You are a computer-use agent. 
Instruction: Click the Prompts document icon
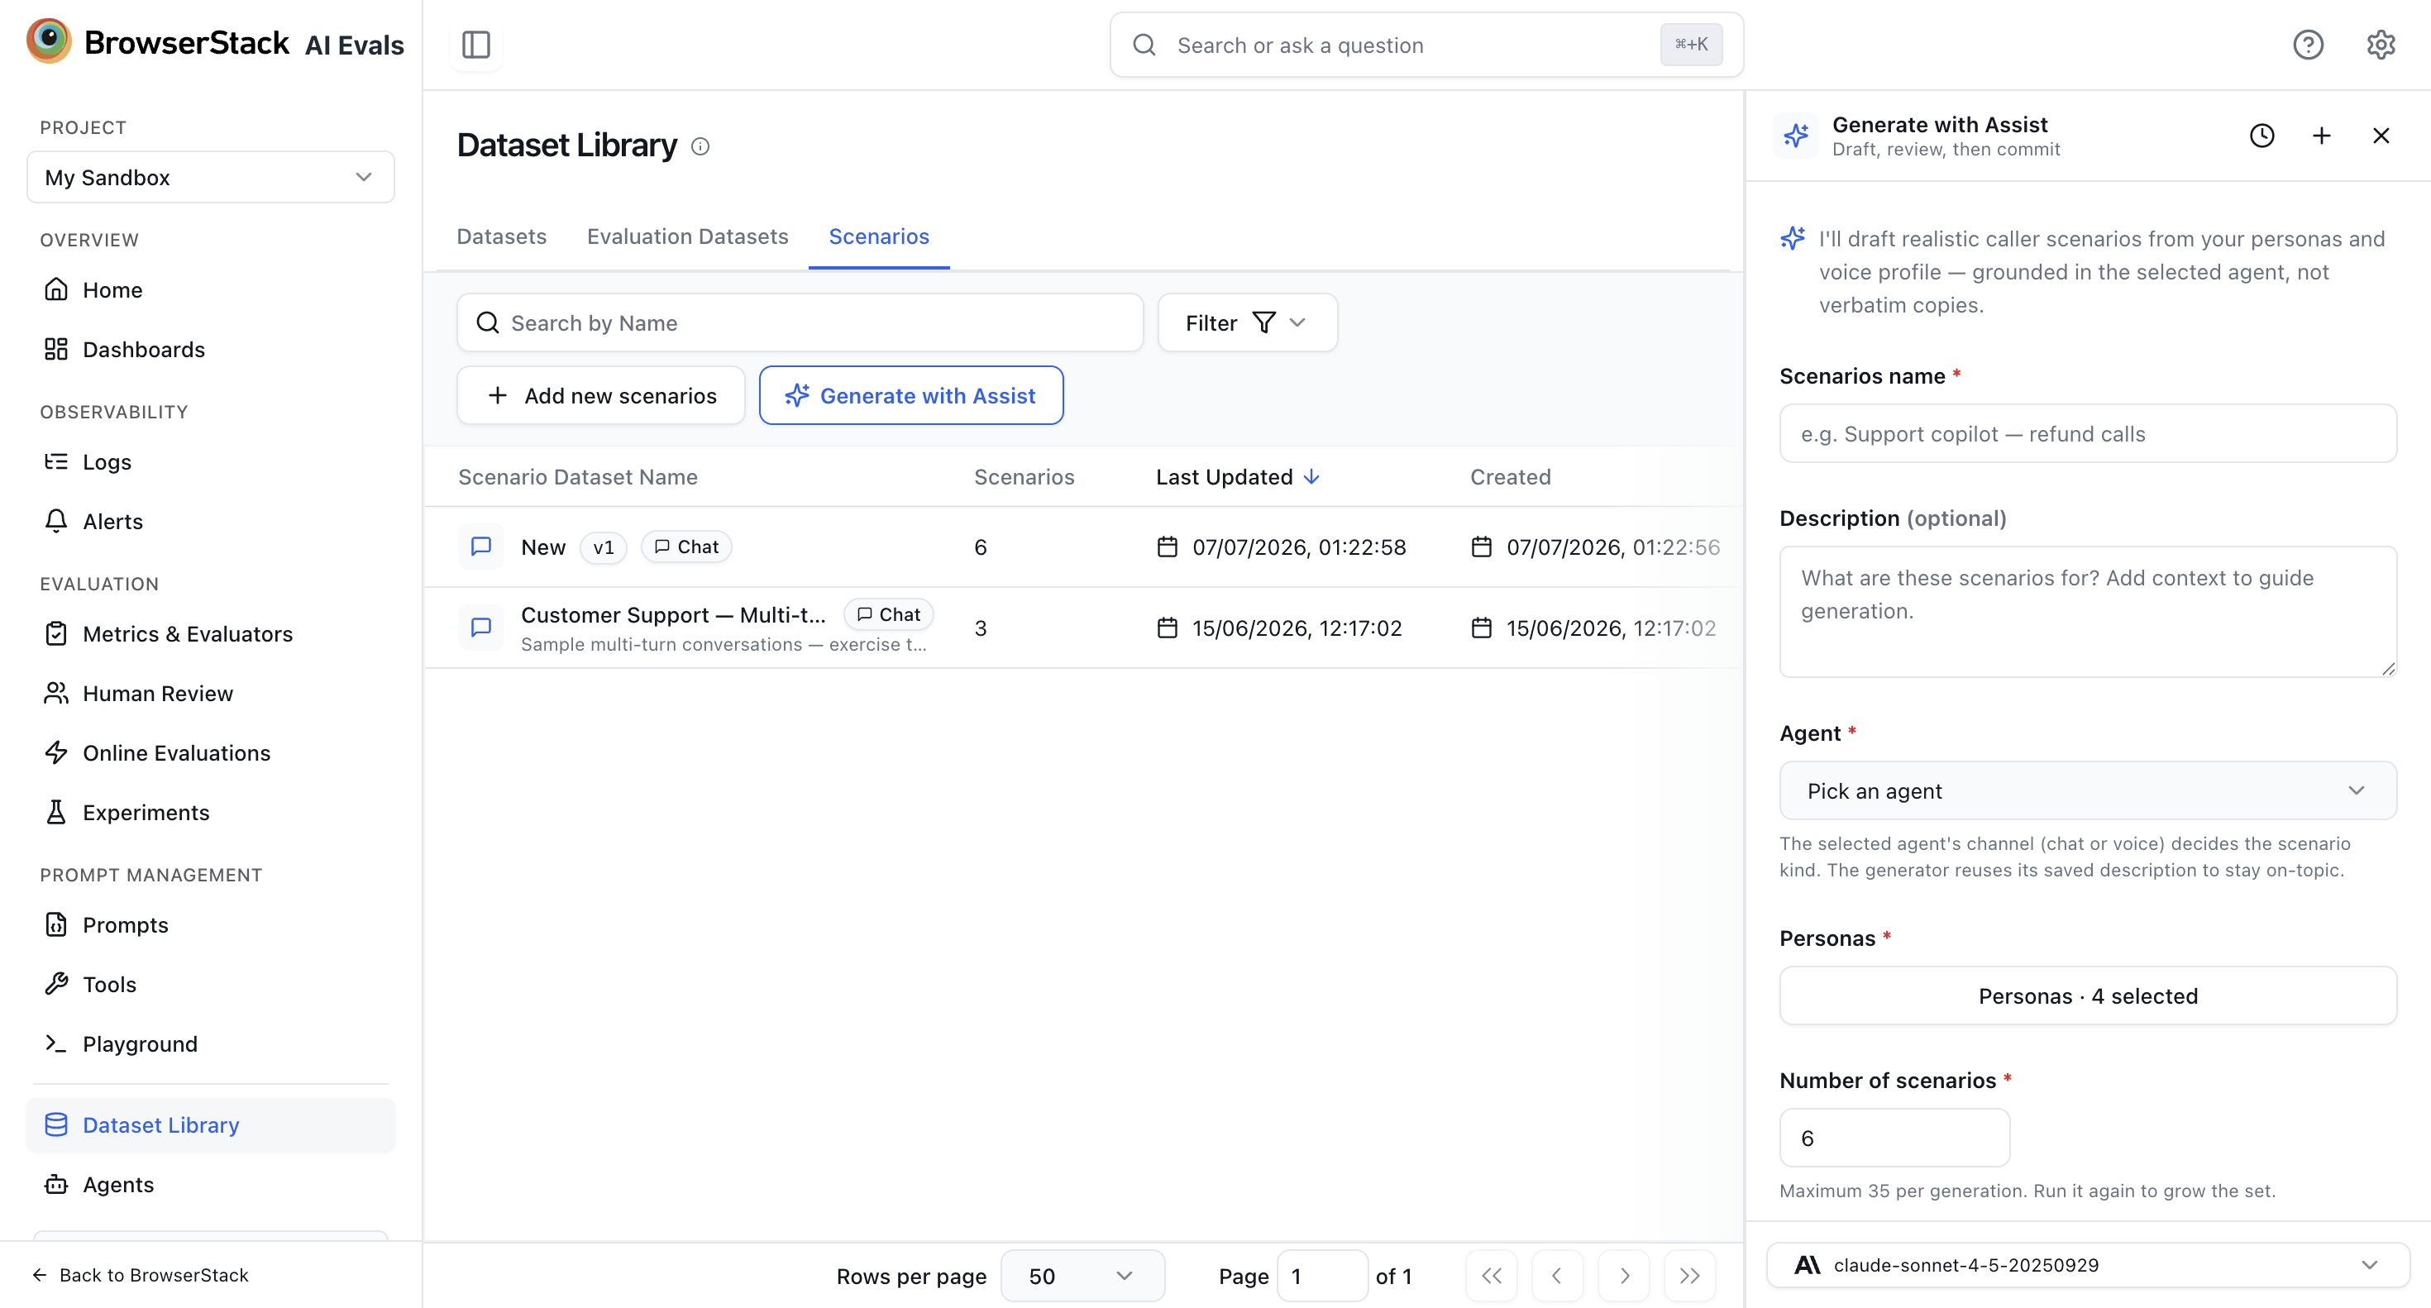tap(56, 924)
